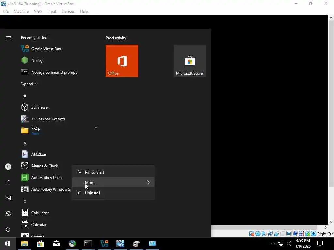This screenshot has width=334, height=250.
Task: Click the VirtualBox keyboard capture arrow indicator
Action: [x=313, y=234]
